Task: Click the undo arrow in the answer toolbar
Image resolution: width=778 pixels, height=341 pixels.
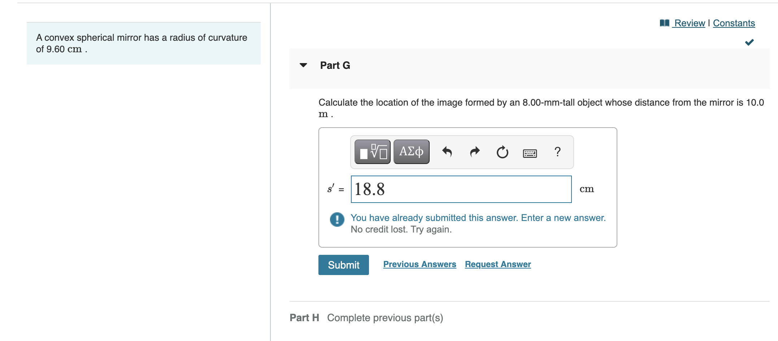Action: click(447, 152)
